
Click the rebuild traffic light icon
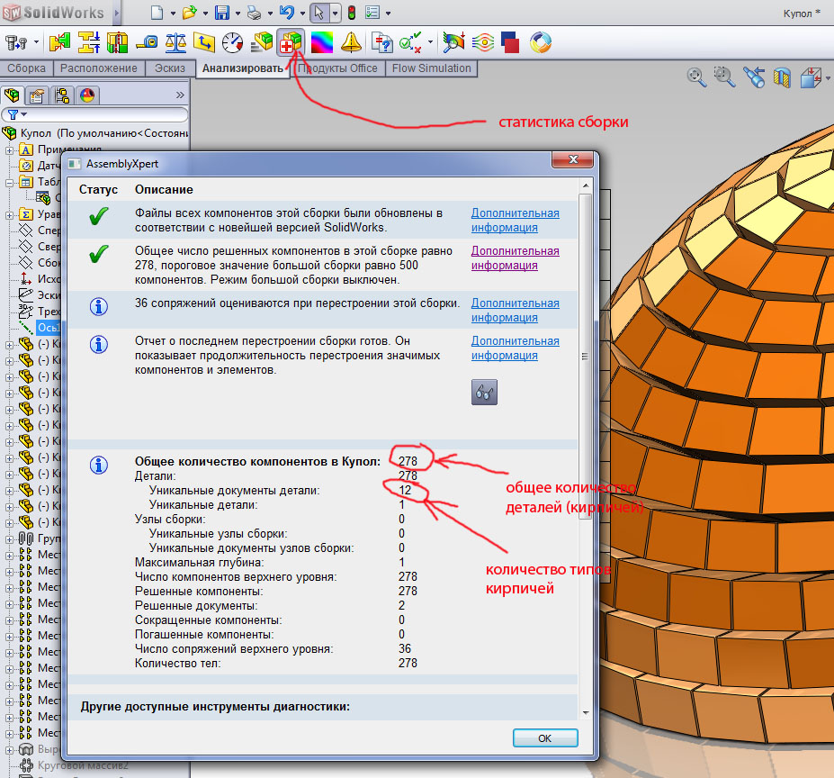351,13
